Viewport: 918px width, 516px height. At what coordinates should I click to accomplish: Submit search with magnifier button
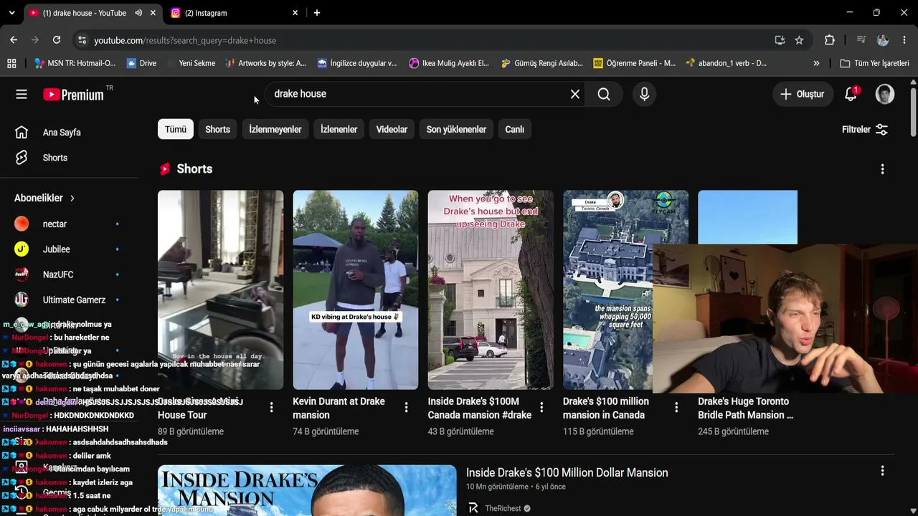click(x=604, y=94)
